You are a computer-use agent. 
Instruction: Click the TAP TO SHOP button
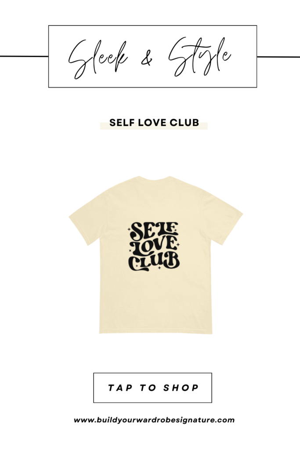pos(152,388)
